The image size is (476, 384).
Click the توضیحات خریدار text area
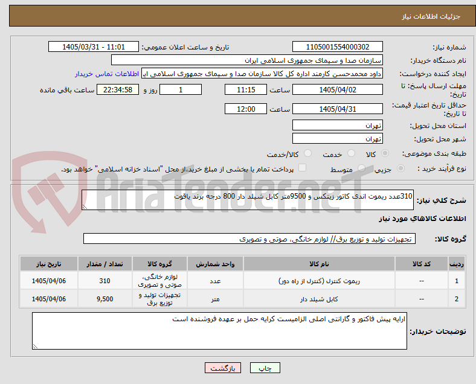219,331
